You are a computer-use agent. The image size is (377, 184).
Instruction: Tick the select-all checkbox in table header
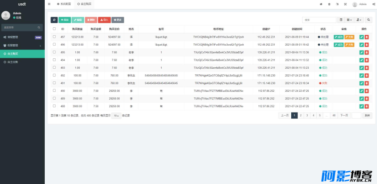[x=54, y=29]
